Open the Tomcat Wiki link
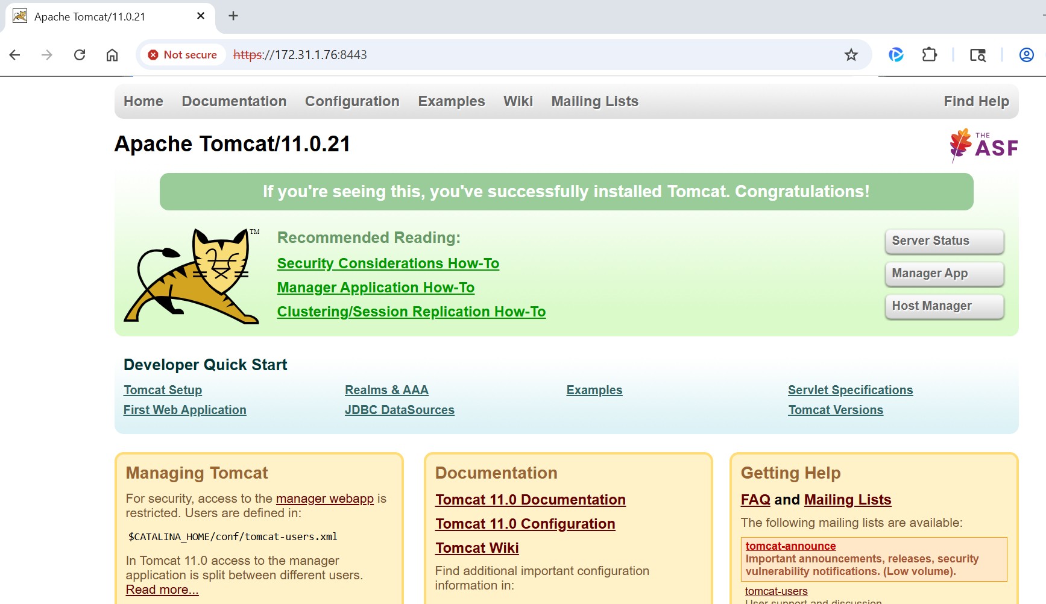 477,548
